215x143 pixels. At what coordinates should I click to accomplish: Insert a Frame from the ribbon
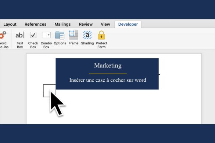74,38
